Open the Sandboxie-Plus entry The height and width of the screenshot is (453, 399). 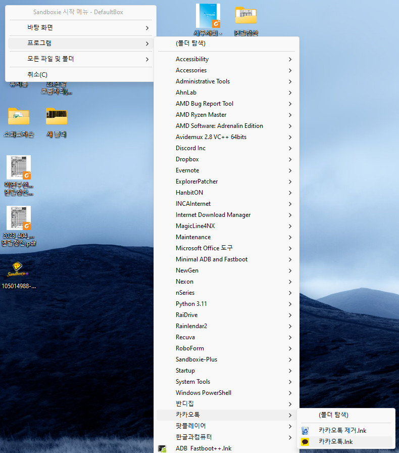[227, 359]
